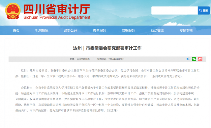
Task: Click the share icon in info bar
Action: coord(188,59)
